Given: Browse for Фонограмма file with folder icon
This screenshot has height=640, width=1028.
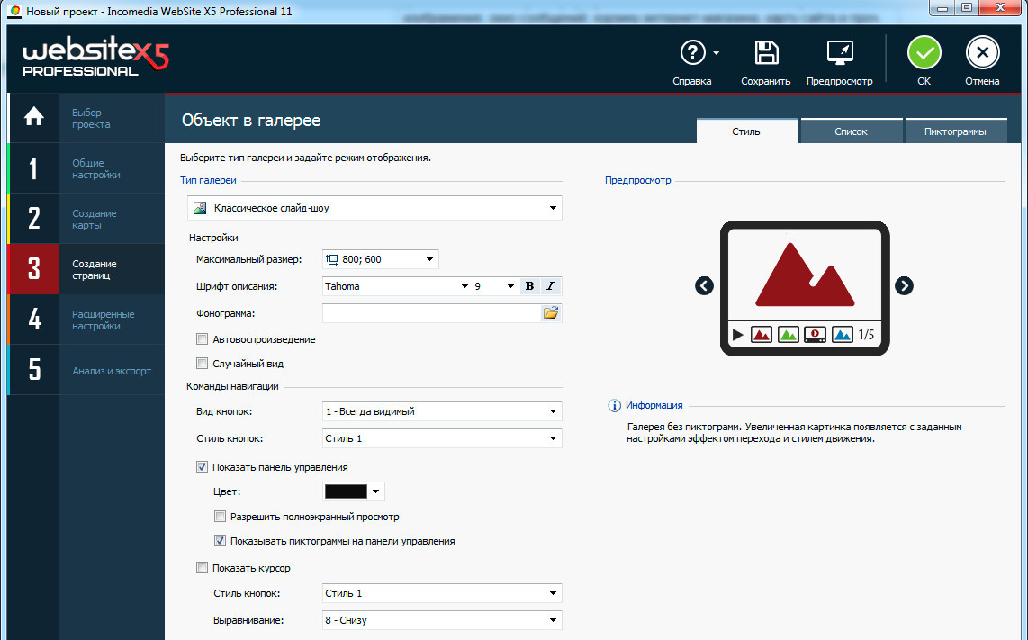Looking at the screenshot, I should (x=550, y=313).
